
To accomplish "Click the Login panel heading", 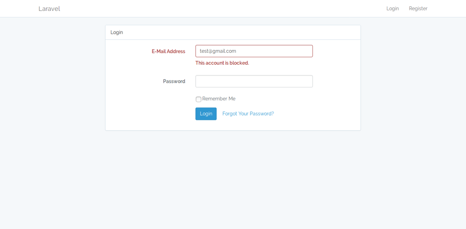I will tap(116, 33).
